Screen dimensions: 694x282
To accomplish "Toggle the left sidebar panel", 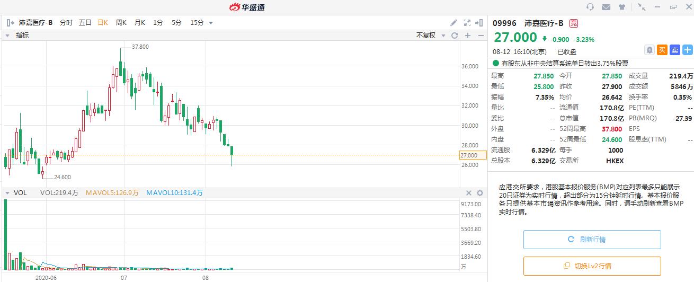I will click(10, 23).
